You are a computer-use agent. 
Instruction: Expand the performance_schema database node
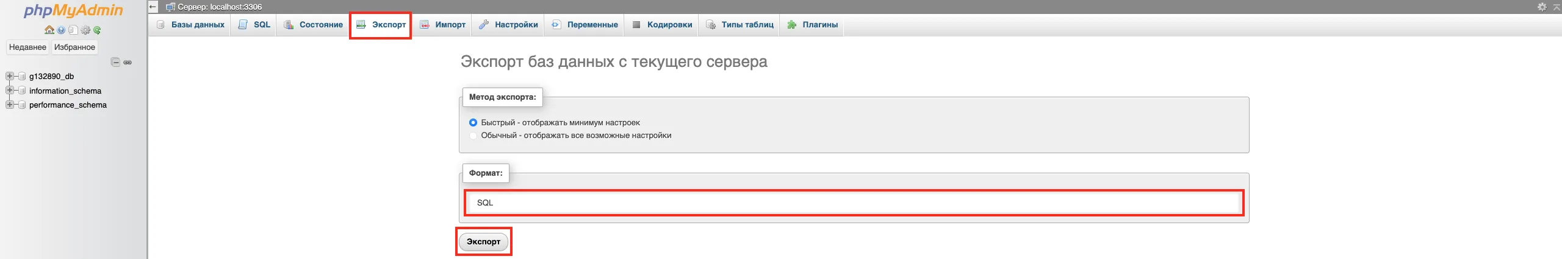coord(10,105)
